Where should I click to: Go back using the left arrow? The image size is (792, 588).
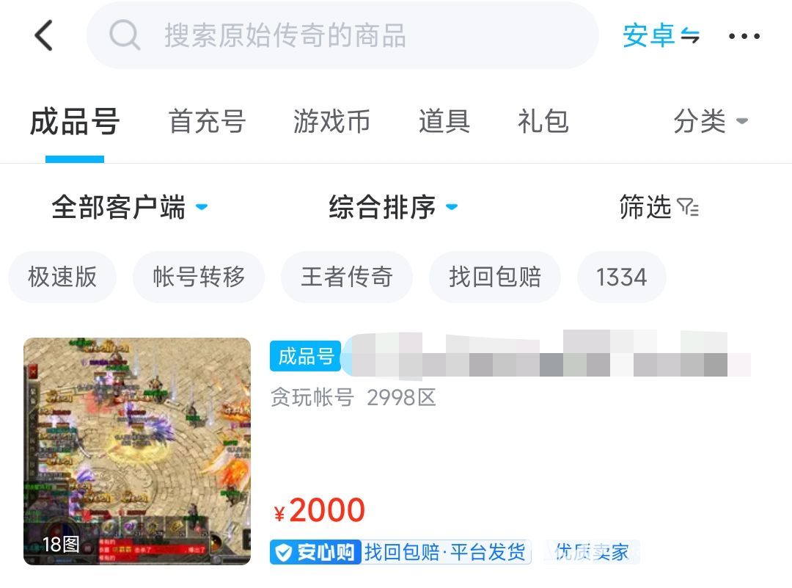(x=44, y=35)
